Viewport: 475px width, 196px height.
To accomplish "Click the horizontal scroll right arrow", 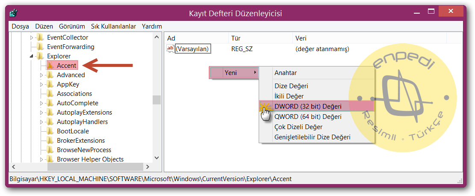I will pos(148,167).
